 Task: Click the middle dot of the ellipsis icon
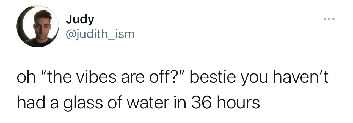(329, 19)
